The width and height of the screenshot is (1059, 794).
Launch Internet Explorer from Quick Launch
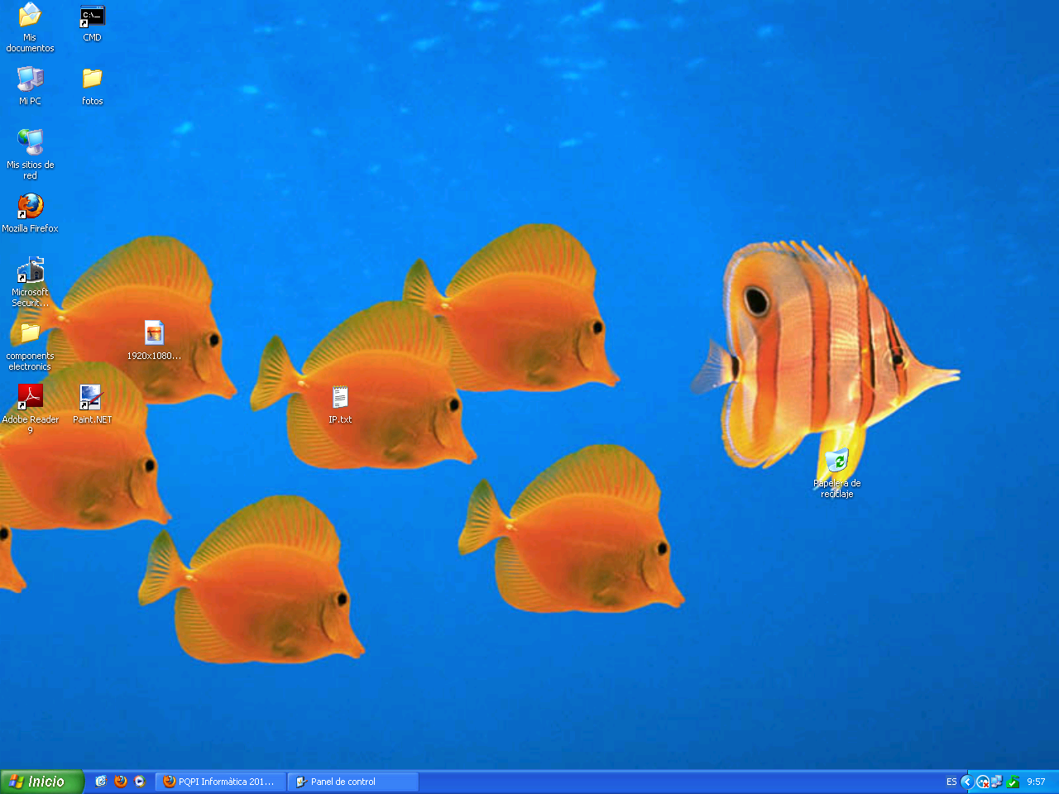101,781
